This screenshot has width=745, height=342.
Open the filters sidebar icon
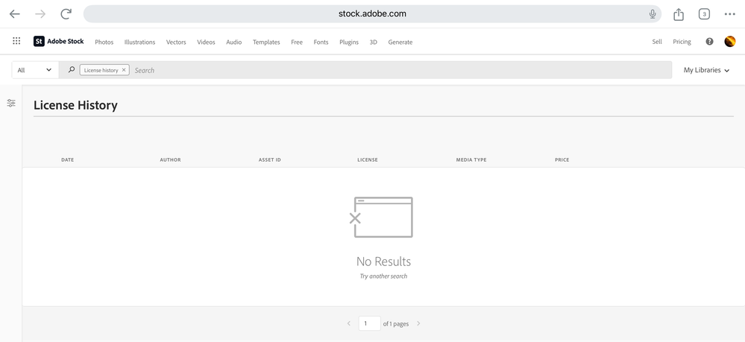[x=11, y=104]
